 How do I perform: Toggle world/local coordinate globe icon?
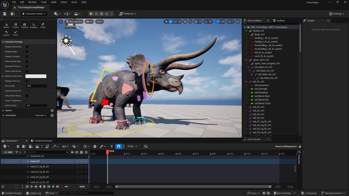(x=185, y=22)
